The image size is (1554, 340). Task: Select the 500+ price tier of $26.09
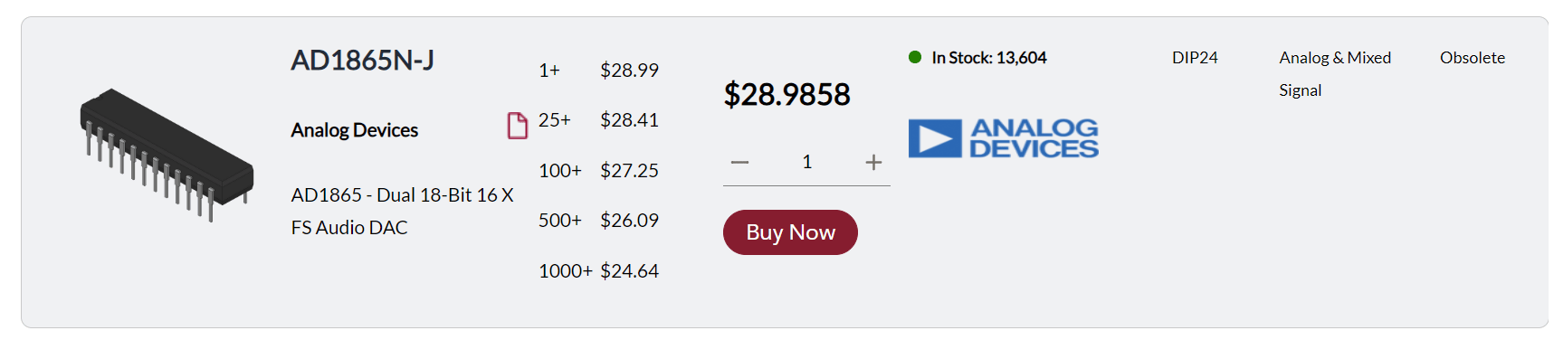click(x=598, y=221)
